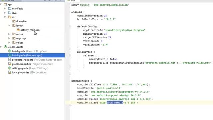This screenshot has height=120, width=213.
Task: Fold the android block gutter marker
Action: point(70,12)
